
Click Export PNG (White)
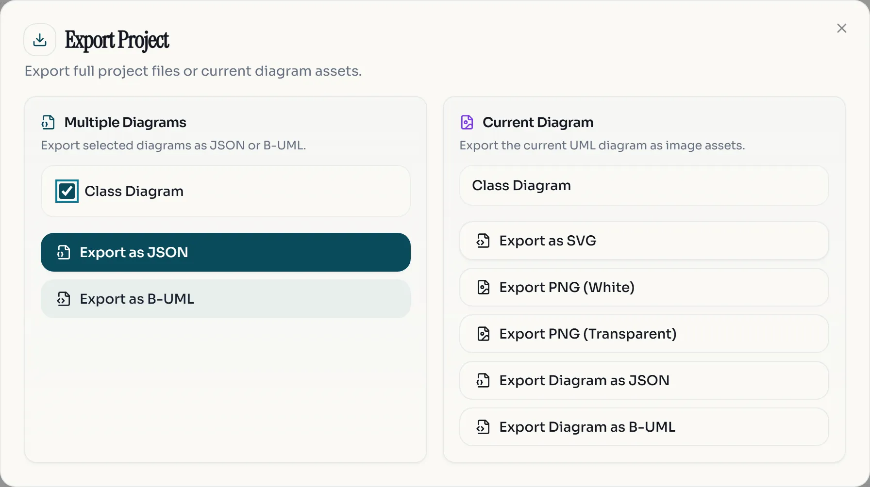click(x=644, y=287)
